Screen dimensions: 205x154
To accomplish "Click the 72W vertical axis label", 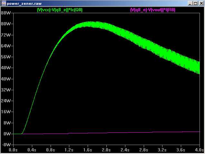I will pos(6,35).
